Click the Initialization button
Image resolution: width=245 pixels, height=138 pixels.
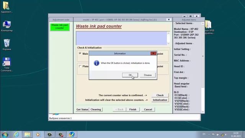tap(160, 100)
